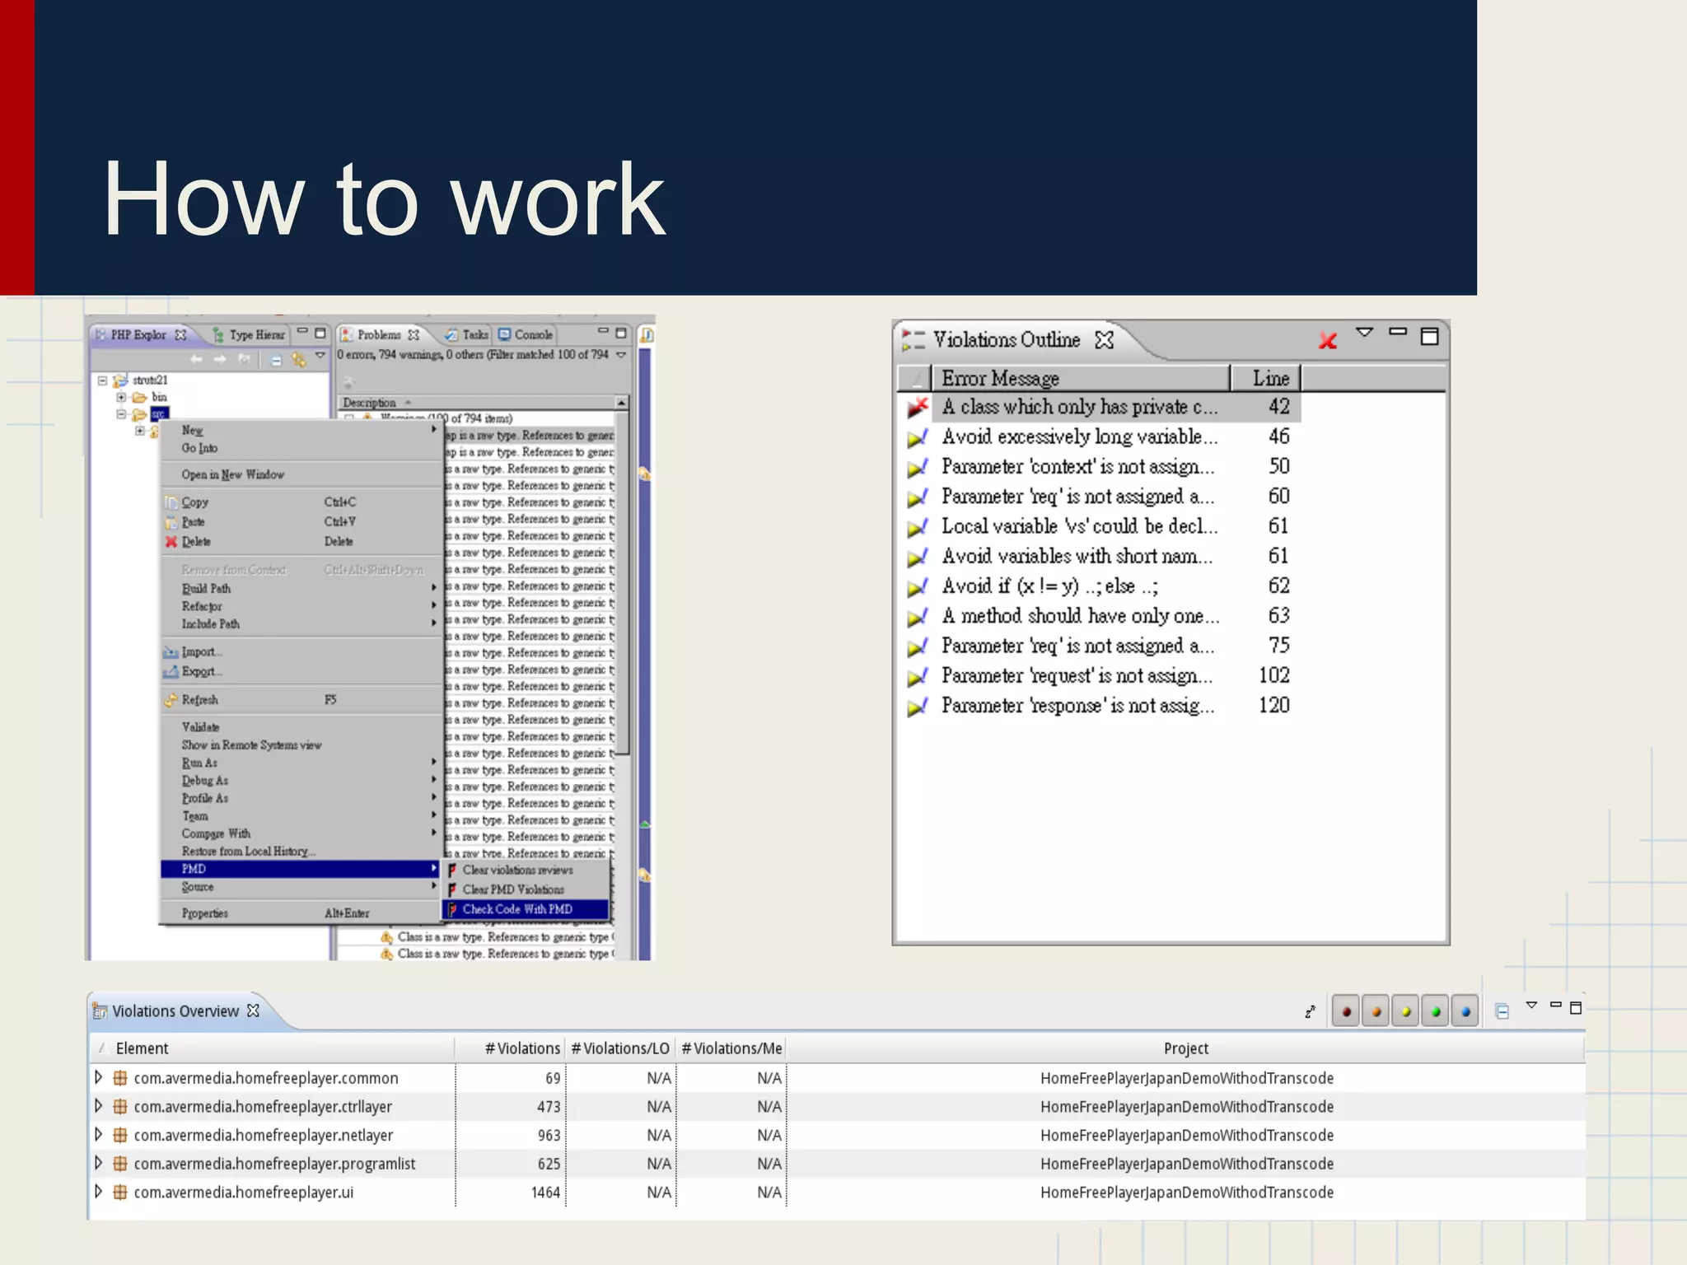The width and height of the screenshot is (1687, 1265).
Task: Click the red X in Violations Outline
Action: (1327, 340)
